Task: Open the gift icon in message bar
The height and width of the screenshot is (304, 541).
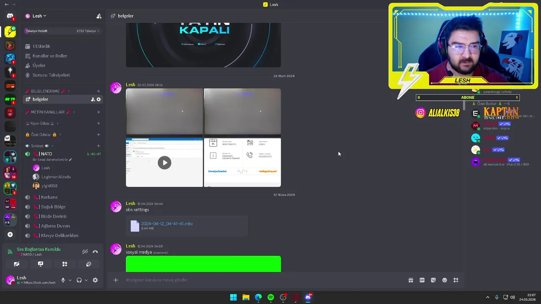Action: click(x=411, y=280)
